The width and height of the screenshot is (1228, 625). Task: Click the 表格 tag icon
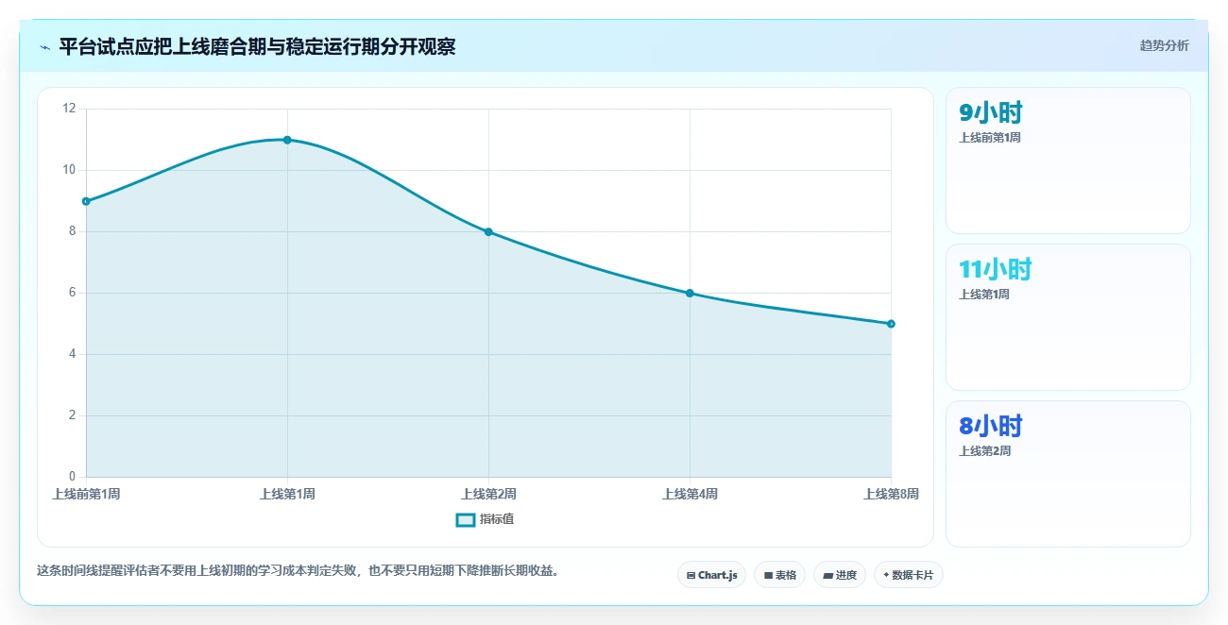[768, 575]
